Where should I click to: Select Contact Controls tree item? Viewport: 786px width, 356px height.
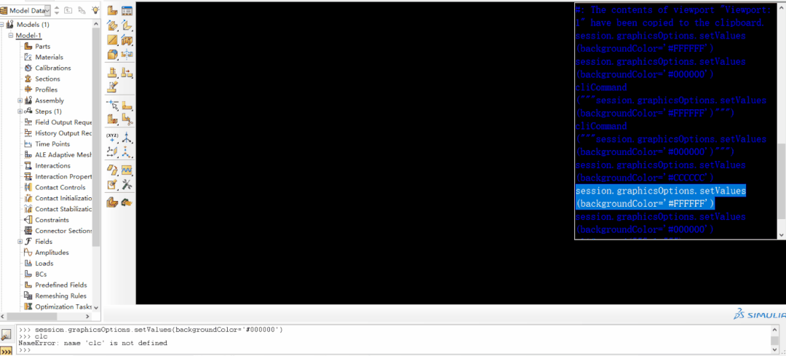pos(60,187)
